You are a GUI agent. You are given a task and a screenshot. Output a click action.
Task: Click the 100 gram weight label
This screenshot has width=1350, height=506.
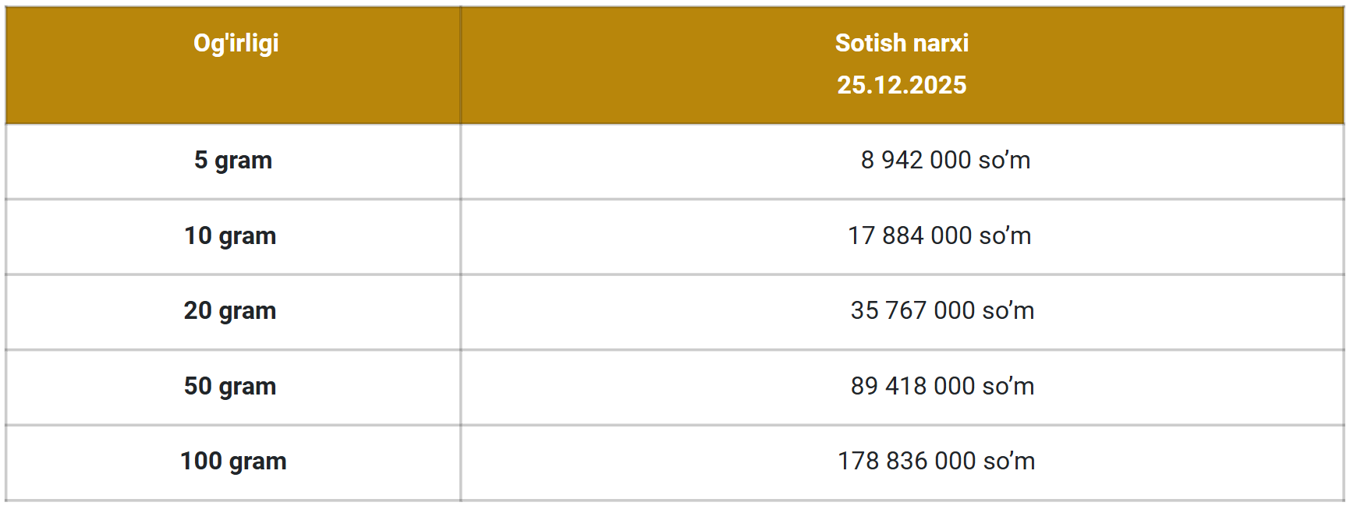233,462
